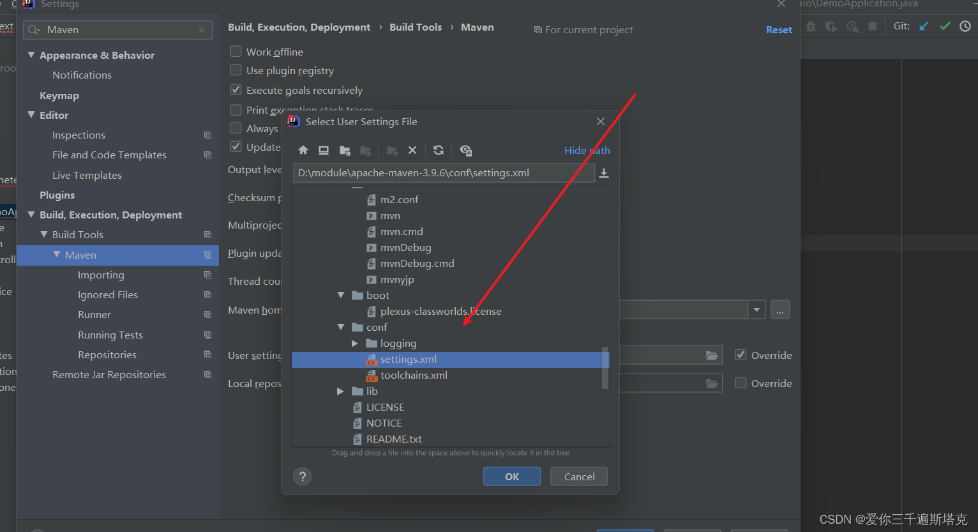978x532 pixels.
Task: Click the toolchains.xml file icon
Action: [372, 376]
